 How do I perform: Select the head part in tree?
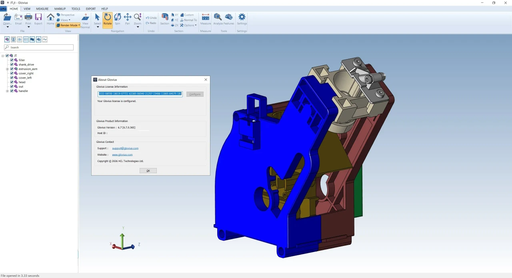(x=22, y=82)
